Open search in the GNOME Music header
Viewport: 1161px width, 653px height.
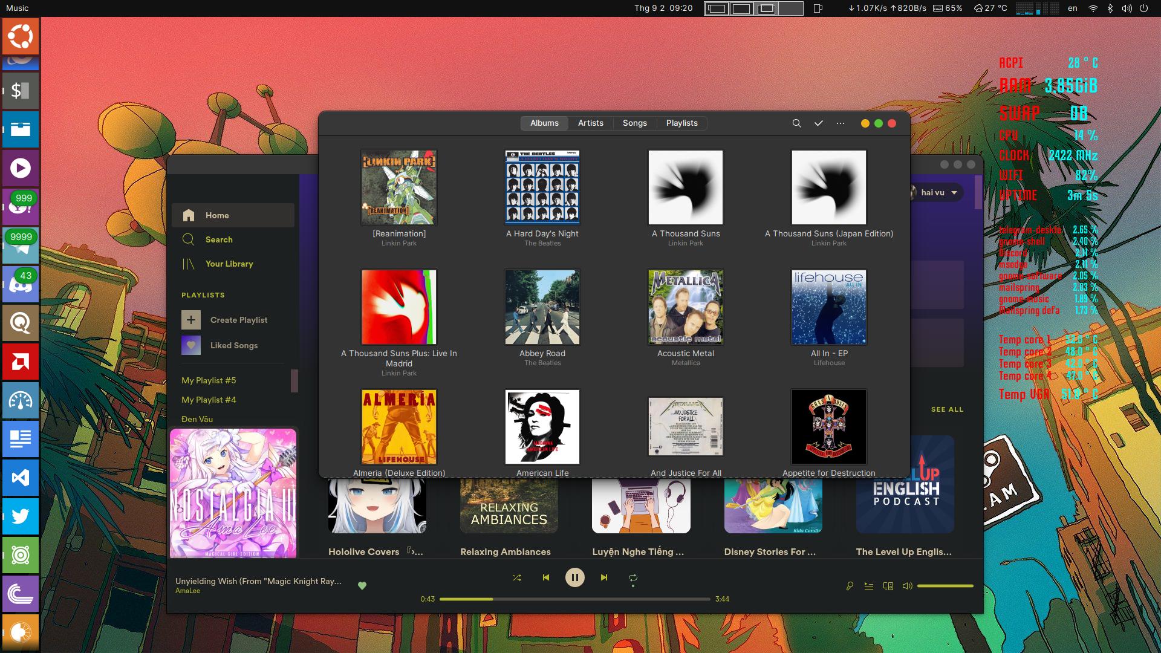click(796, 123)
